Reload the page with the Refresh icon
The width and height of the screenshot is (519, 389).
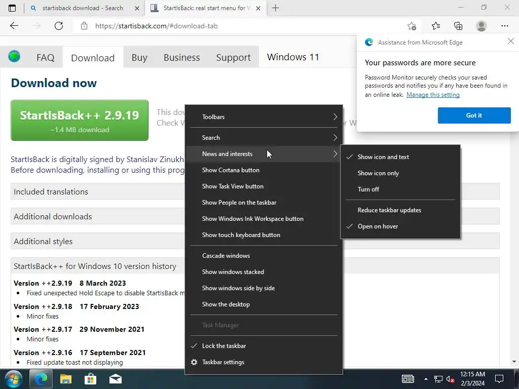click(59, 26)
